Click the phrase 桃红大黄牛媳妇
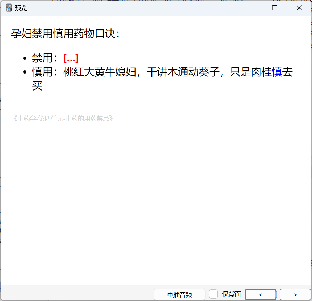 click(100, 72)
